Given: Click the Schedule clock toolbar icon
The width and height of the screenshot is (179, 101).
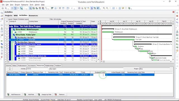Looking at the screenshot, I should pos(82,8).
